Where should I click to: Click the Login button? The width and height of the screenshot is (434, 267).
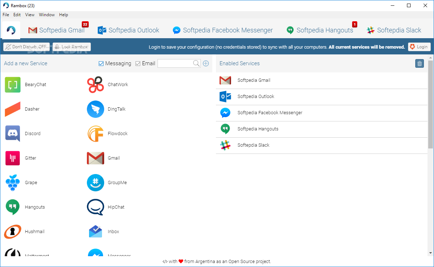click(x=419, y=47)
